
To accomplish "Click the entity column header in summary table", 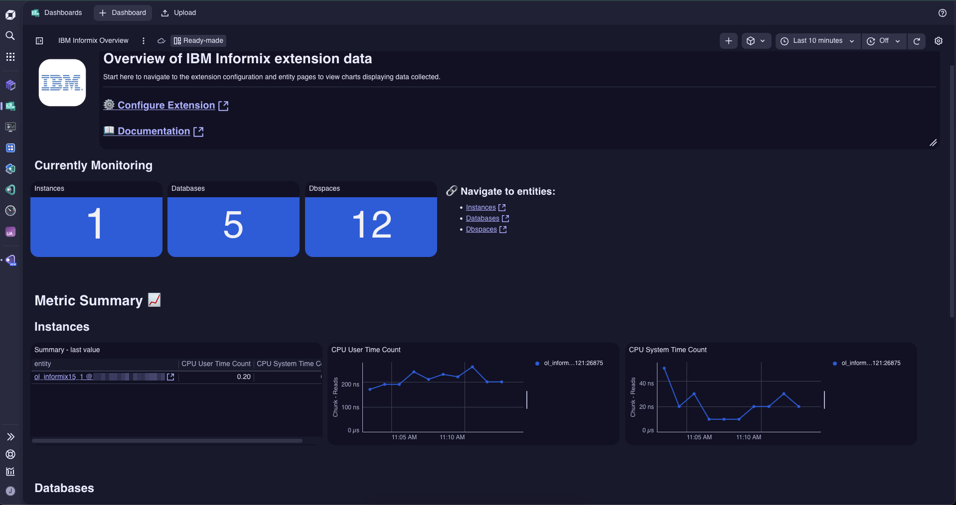I will pyautogui.click(x=105, y=364).
